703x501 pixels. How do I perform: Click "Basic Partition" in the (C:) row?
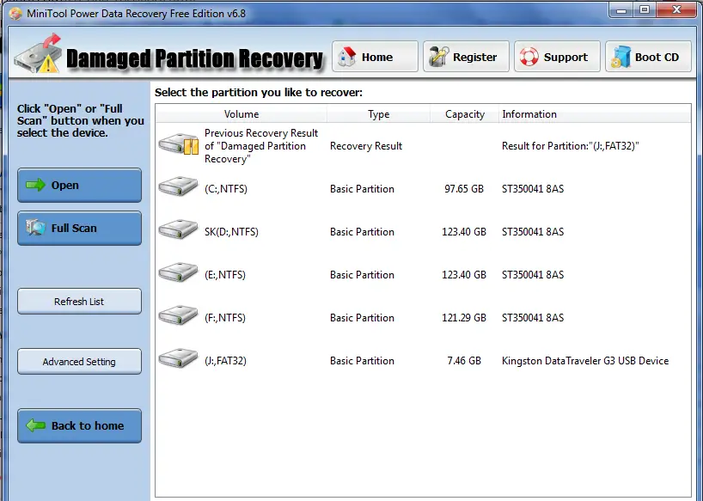pyautogui.click(x=362, y=189)
